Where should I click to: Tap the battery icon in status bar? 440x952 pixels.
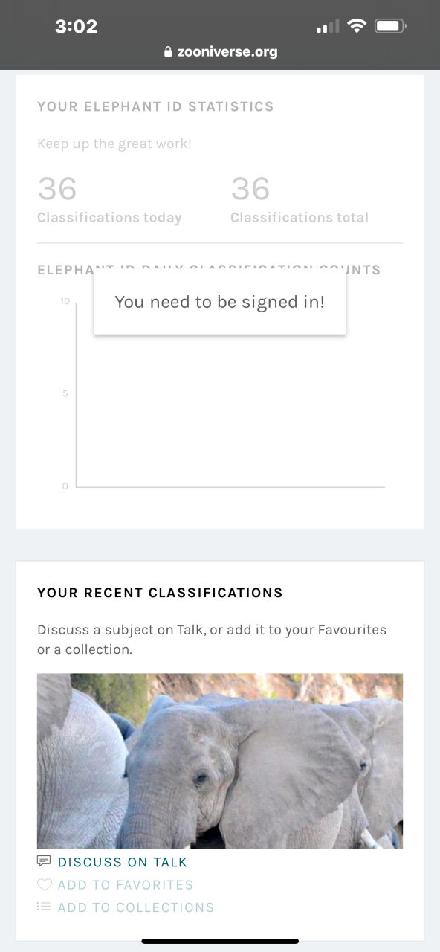click(x=389, y=27)
